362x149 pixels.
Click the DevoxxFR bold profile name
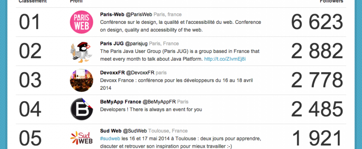(112, 73)
